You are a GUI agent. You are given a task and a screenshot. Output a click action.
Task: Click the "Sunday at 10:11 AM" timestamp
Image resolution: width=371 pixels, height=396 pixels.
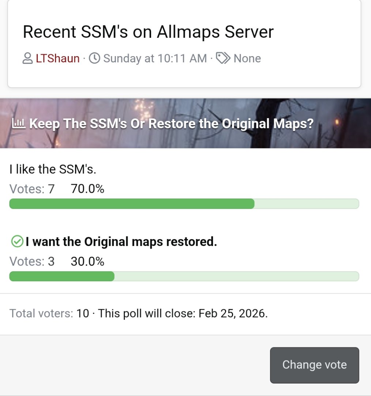[155, 58]
